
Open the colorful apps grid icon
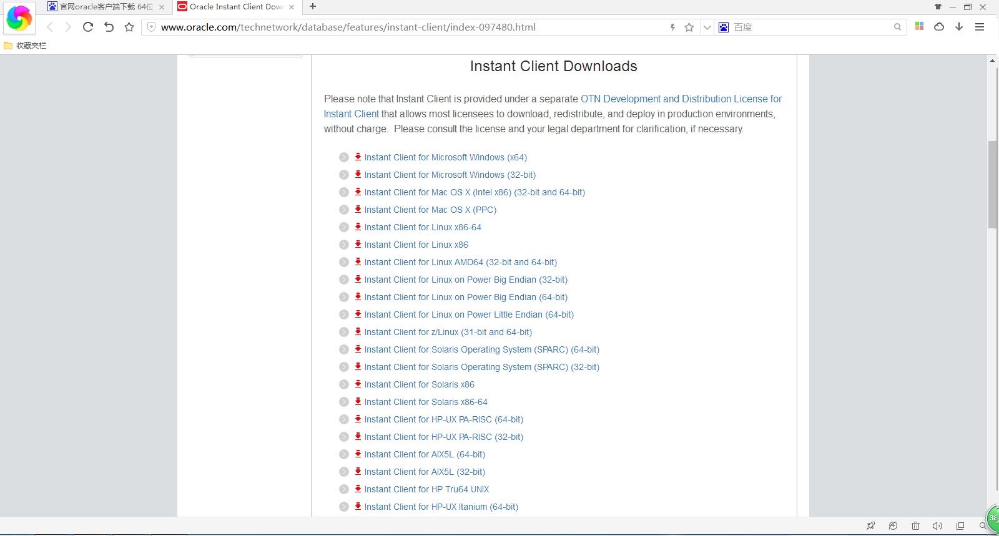pyautogui.click(x=919, y=26)
